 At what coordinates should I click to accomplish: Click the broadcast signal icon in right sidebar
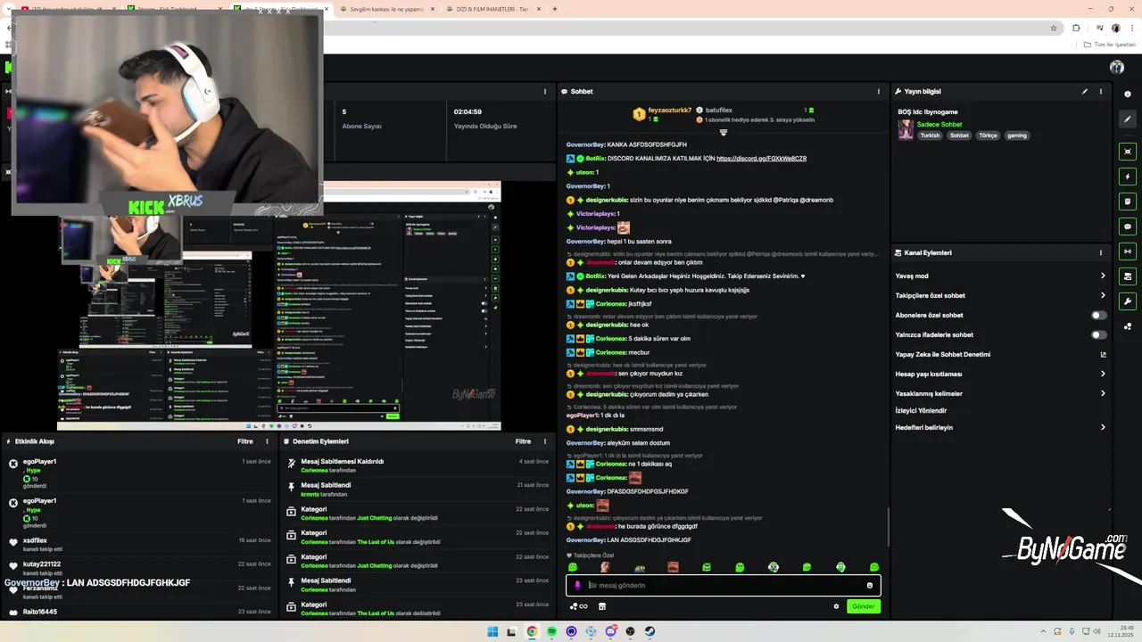(x=1128, y=251)
